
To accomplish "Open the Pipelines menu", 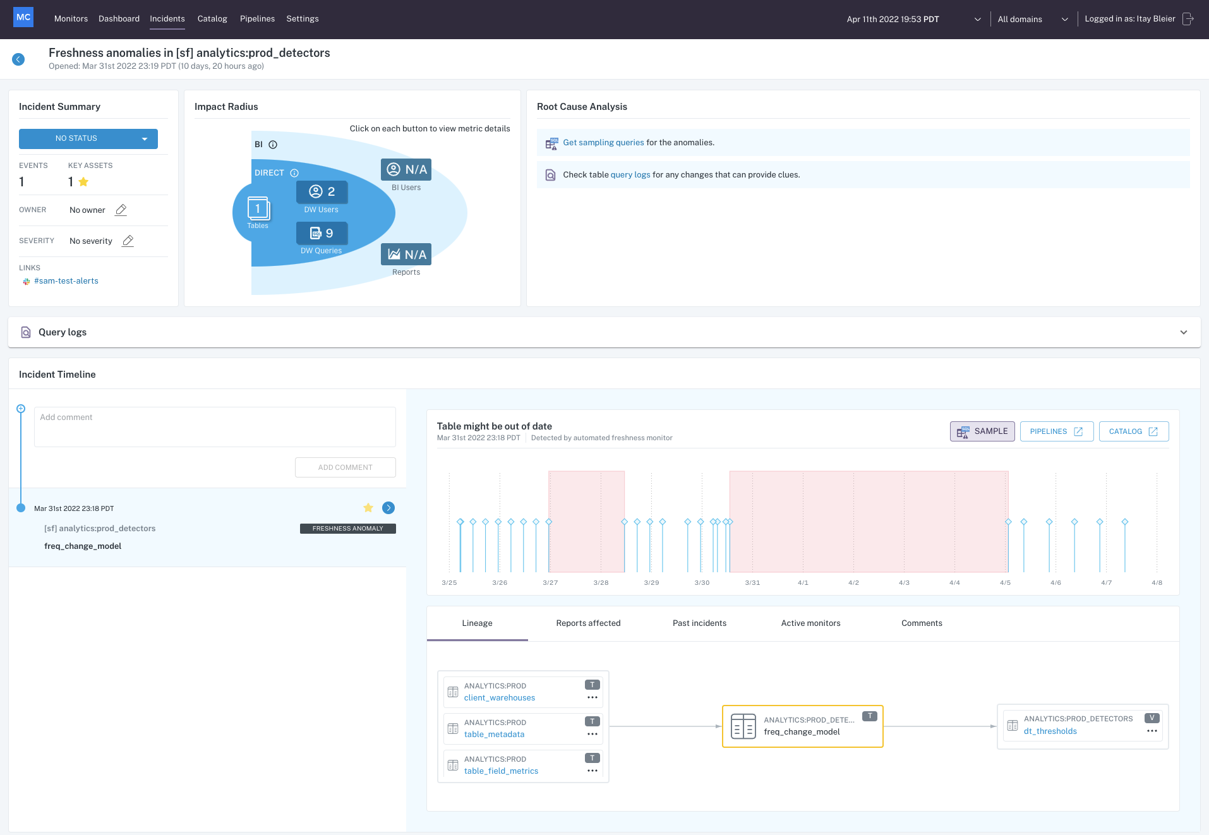I will pyautogui.click(x=257, y=19).
